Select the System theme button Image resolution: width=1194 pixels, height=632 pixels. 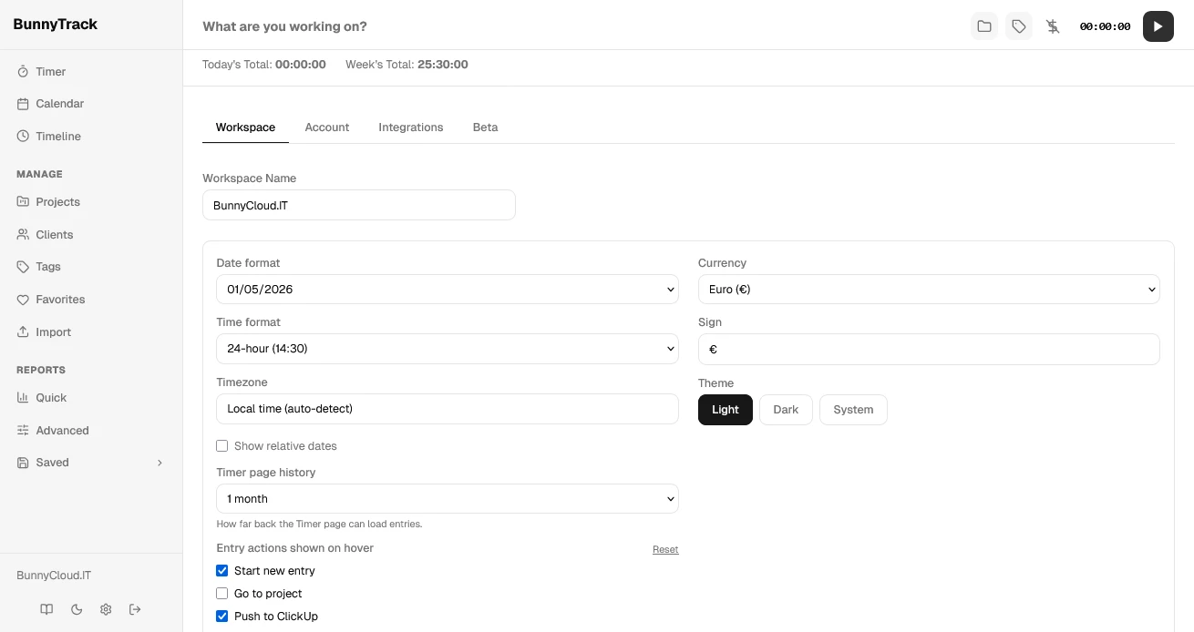pos(853,410)
